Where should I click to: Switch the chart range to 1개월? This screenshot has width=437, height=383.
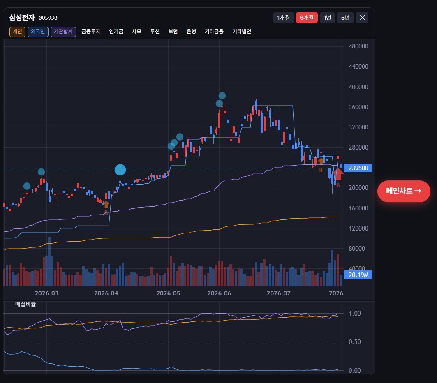tap(283, 18)
